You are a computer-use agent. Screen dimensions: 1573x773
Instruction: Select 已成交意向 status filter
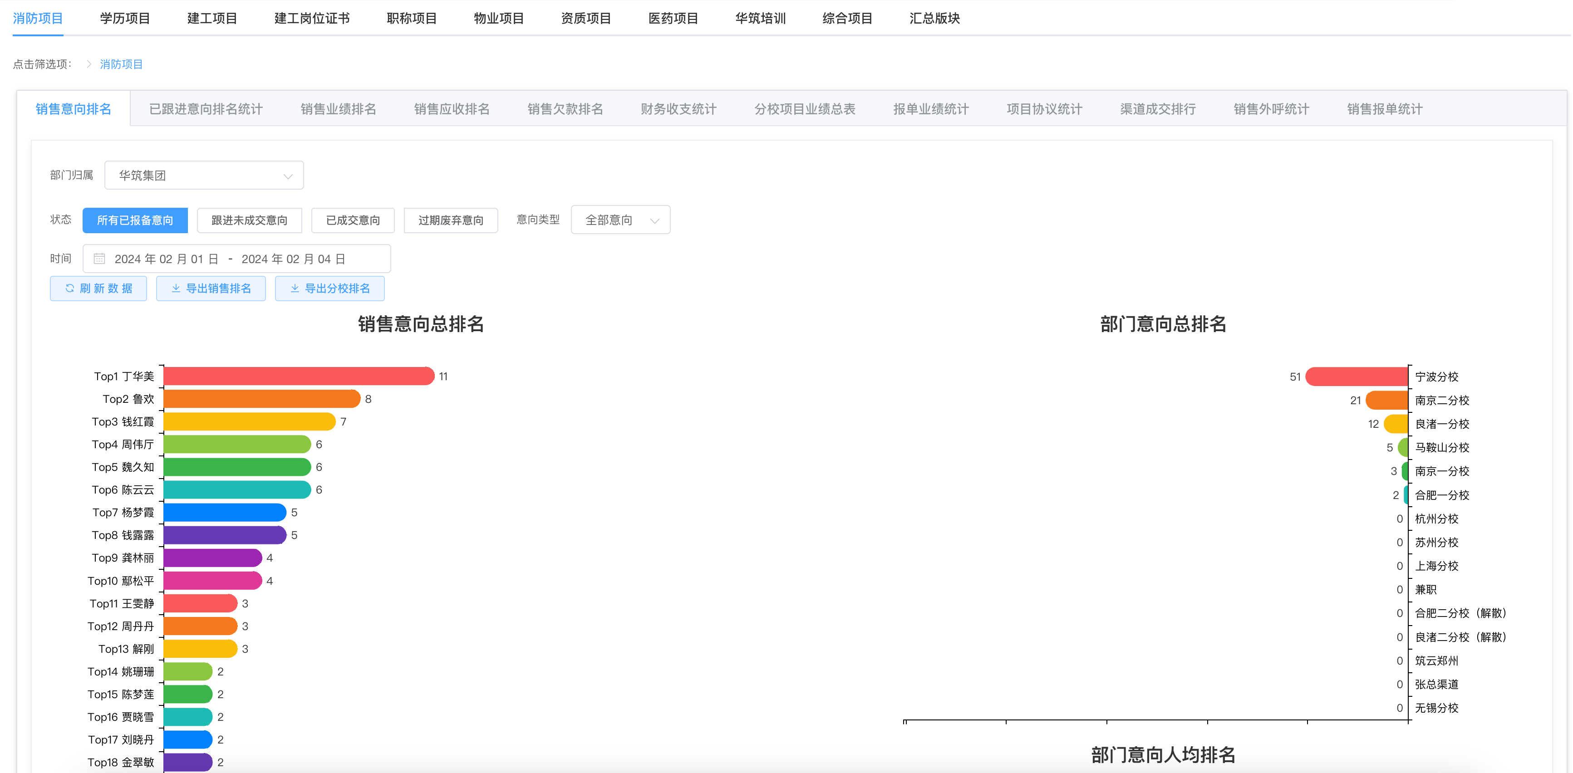[352, 220]
